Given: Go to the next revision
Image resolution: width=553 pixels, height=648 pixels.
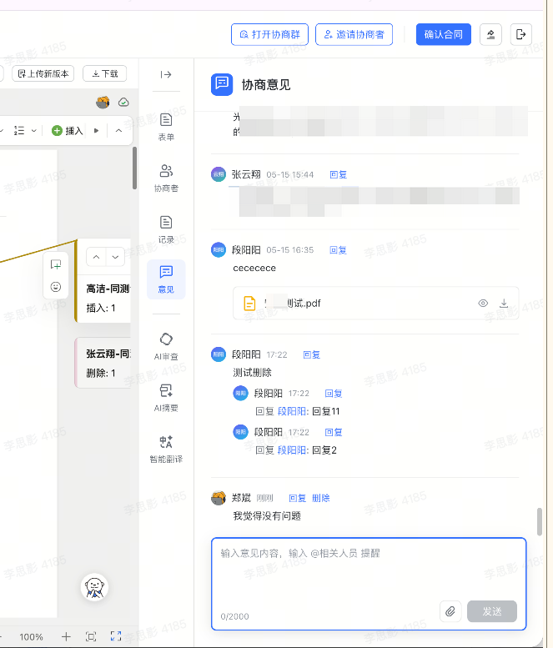Looking at the screenshot, I should pyautogui.click(x=115, y=257).
